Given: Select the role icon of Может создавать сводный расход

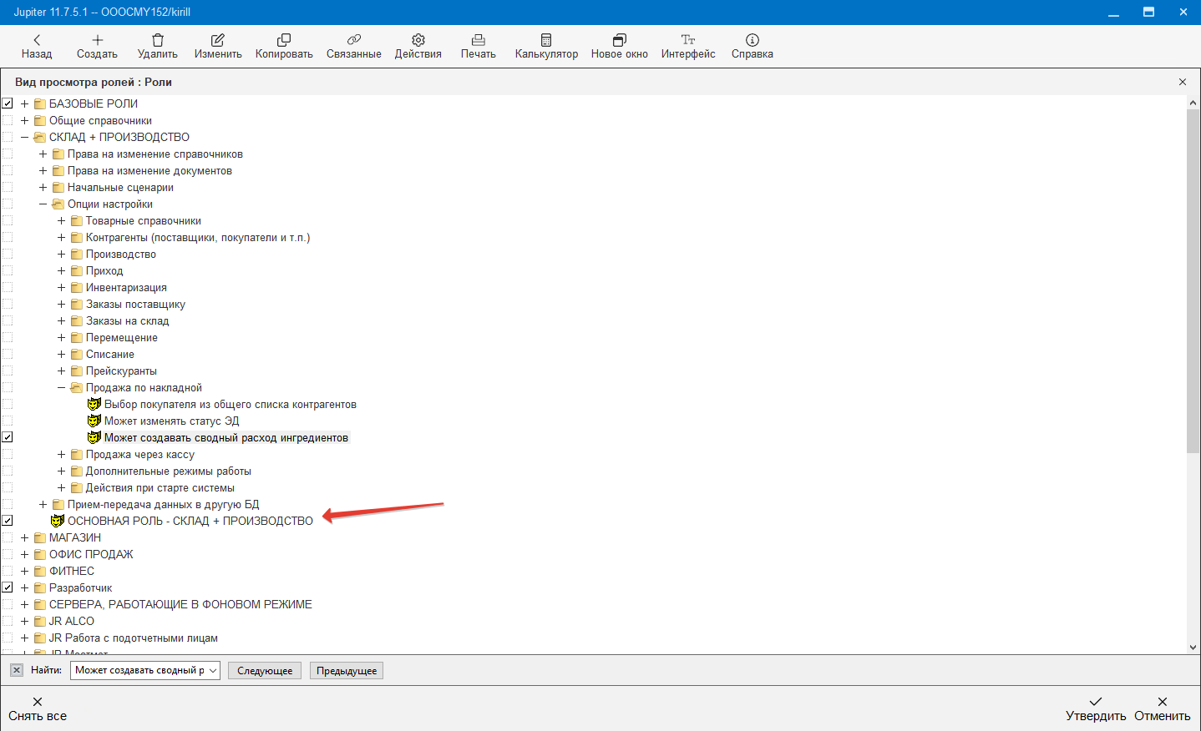Looking at the screenshot, I should [94, 437].
